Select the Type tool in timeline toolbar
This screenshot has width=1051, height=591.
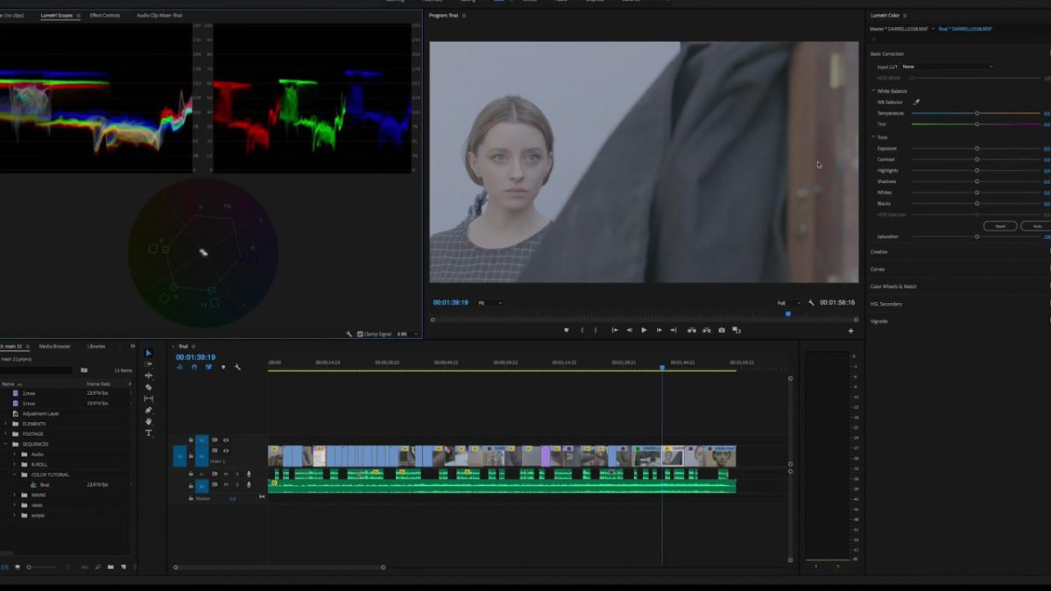tap(149, 432)
